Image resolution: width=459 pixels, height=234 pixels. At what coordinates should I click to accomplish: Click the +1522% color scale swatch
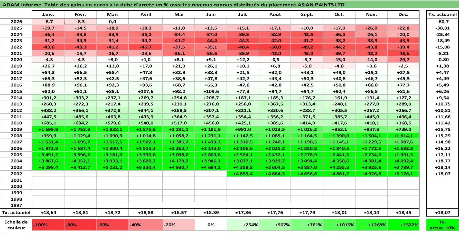click(403, 225)
